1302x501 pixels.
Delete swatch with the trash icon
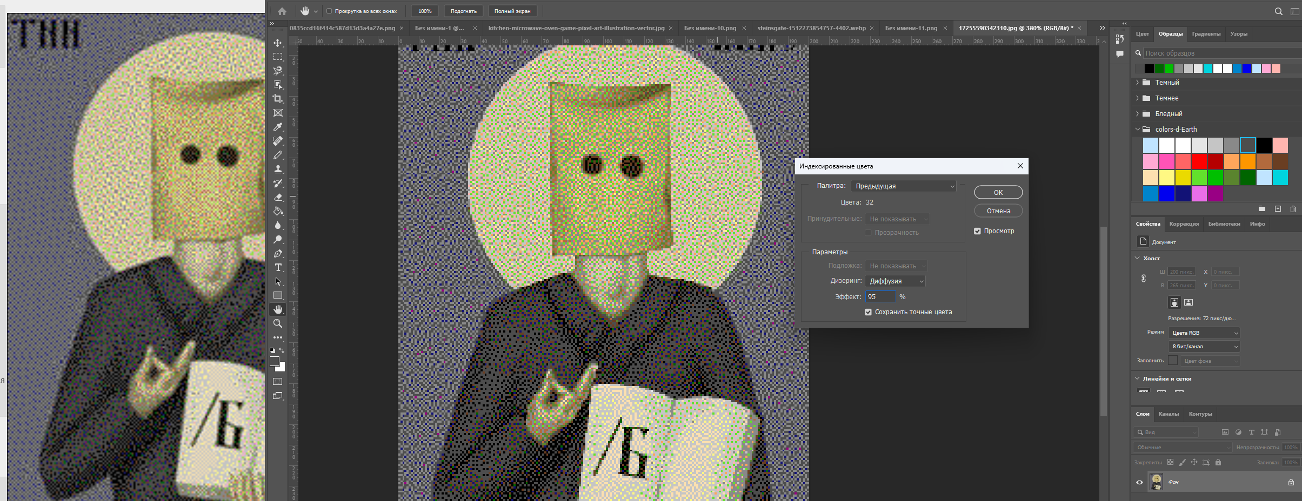click(1293, 208)
